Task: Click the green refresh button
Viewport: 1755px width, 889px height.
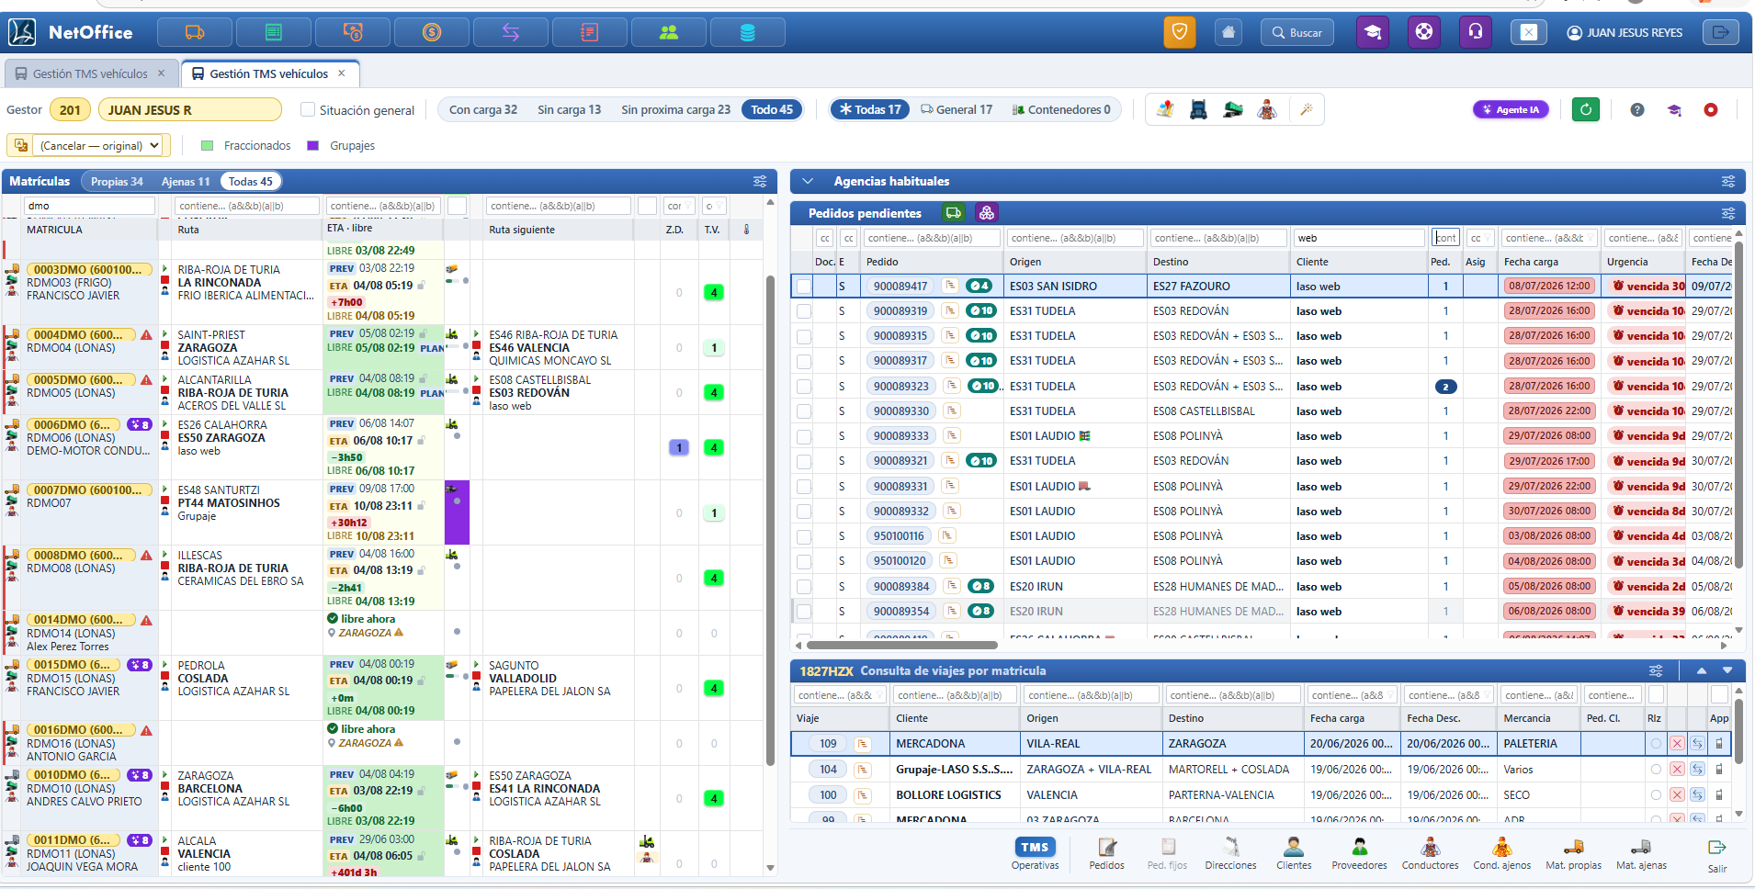Action: tap(1586, 109)
